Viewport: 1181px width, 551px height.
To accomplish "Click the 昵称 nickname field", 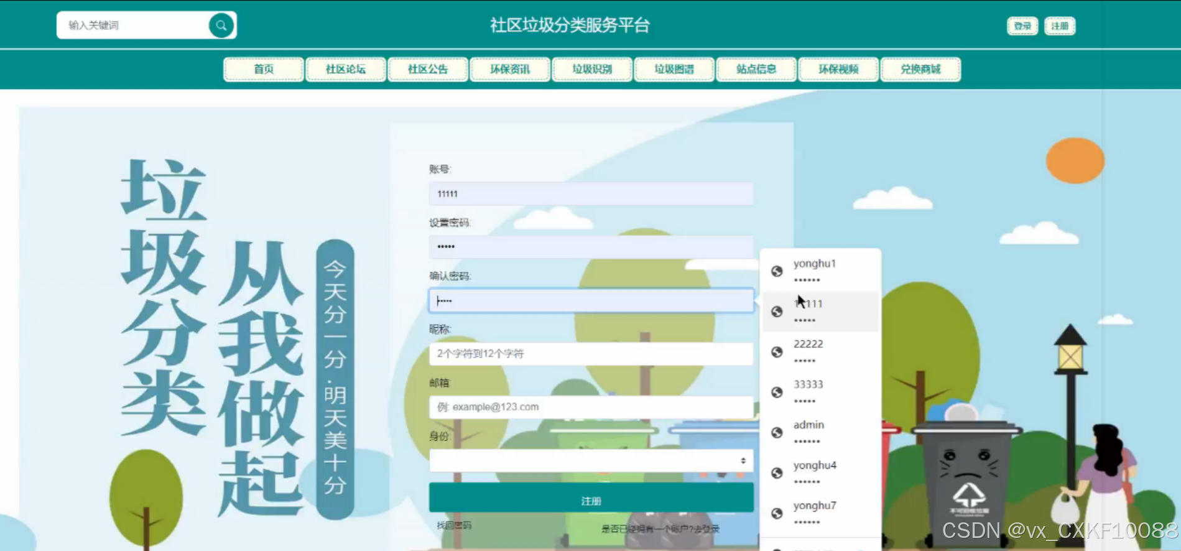I will click(x=591, y=354).
